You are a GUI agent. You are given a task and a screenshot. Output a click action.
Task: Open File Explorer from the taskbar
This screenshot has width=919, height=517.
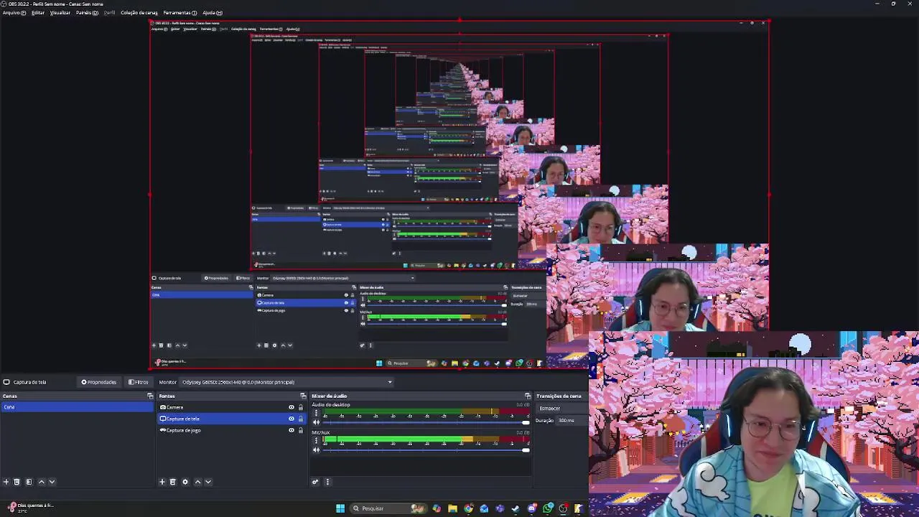pos(452,508)
